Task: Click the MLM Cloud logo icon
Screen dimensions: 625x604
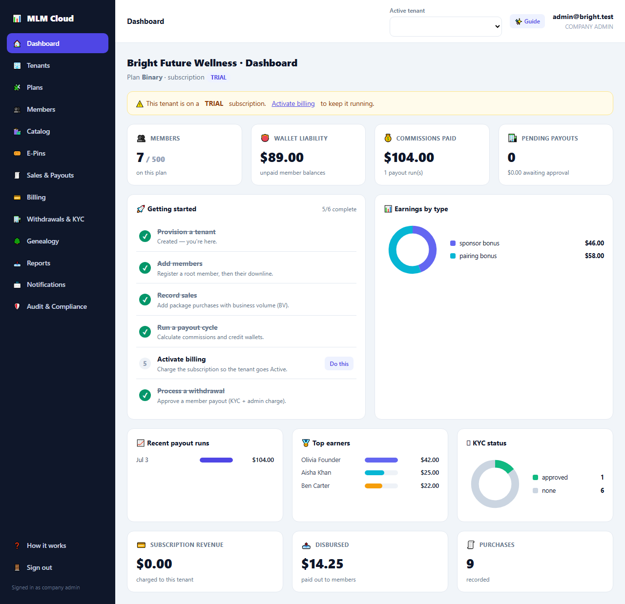Action: pyautogui.click(x=17, y=19)
